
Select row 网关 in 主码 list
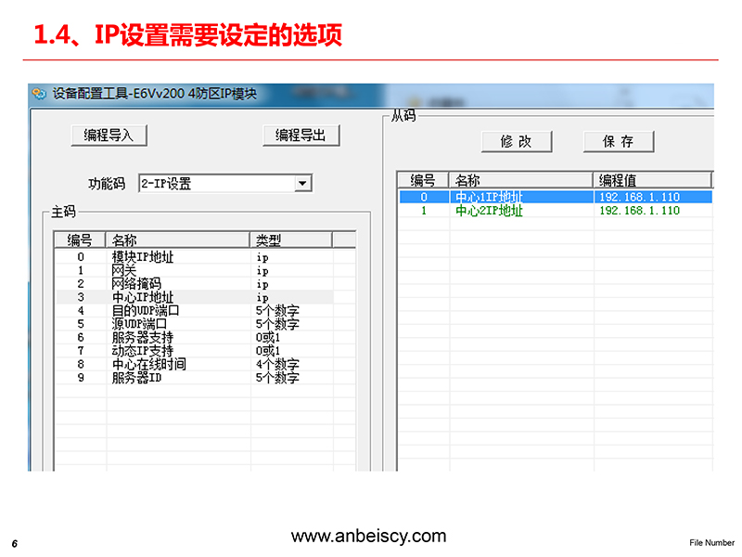click(195, 270)
